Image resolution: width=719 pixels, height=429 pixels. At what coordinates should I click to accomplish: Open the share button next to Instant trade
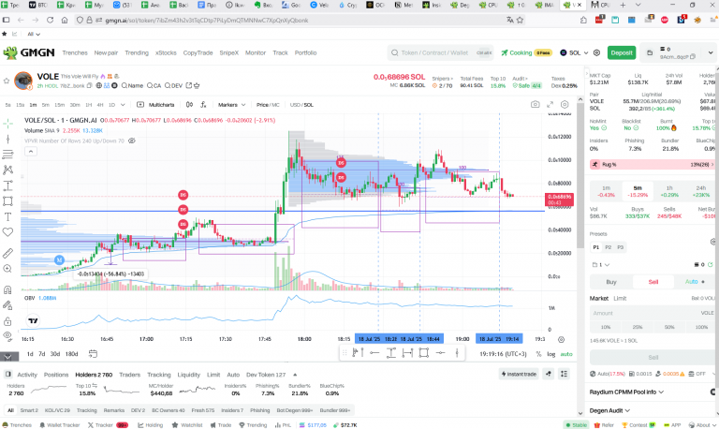(549, 374)
